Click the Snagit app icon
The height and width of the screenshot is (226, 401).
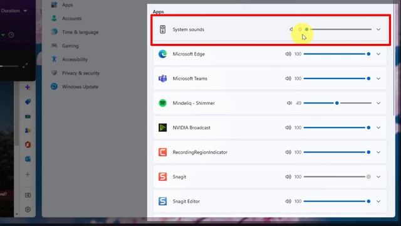(x=163, y=177)
